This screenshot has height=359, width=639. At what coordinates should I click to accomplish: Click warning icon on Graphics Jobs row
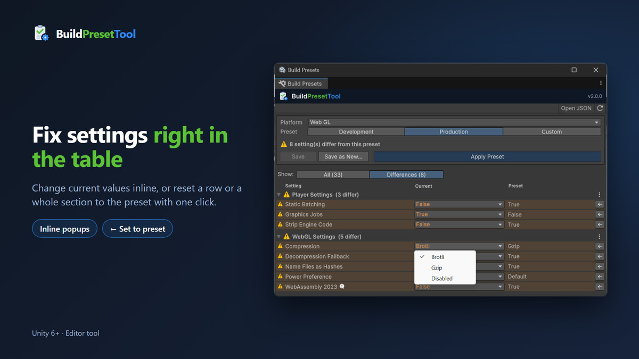point(280,214)
